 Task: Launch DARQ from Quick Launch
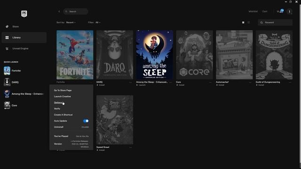point(7,82)
